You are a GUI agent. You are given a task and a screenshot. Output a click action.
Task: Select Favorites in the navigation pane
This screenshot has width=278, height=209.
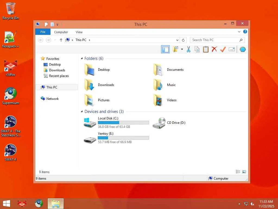53,59
